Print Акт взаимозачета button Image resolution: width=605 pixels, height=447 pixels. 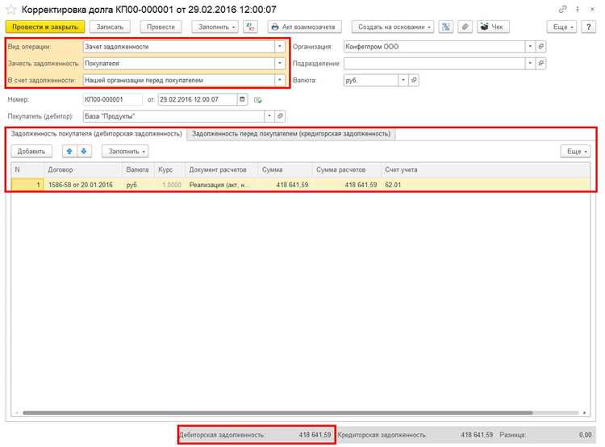tap(305, 27)
